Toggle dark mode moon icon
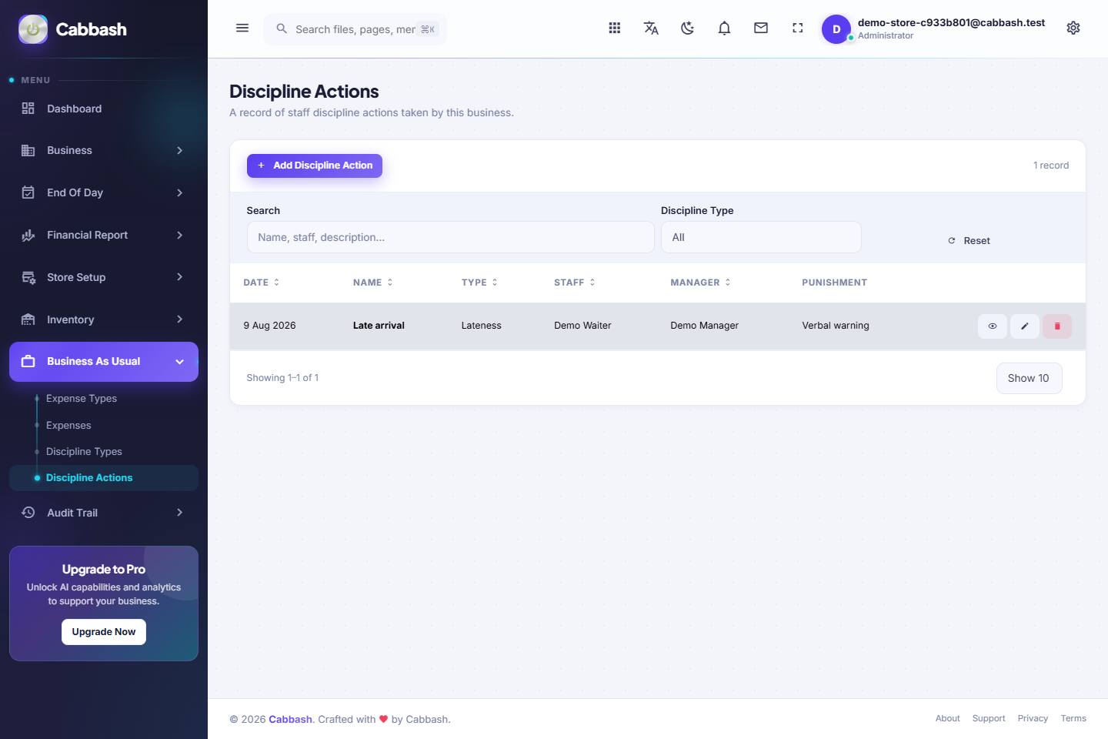 click(688, 28)
